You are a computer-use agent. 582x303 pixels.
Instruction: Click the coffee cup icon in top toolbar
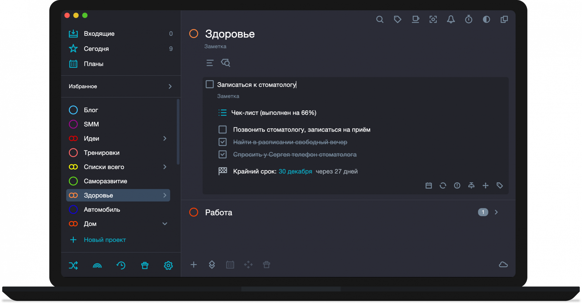coord(415,19)
